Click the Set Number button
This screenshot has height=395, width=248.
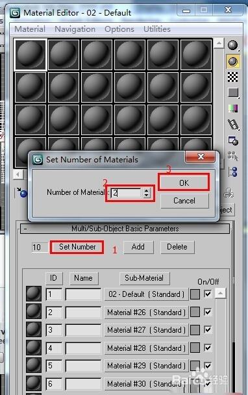[x=77, y=247]
